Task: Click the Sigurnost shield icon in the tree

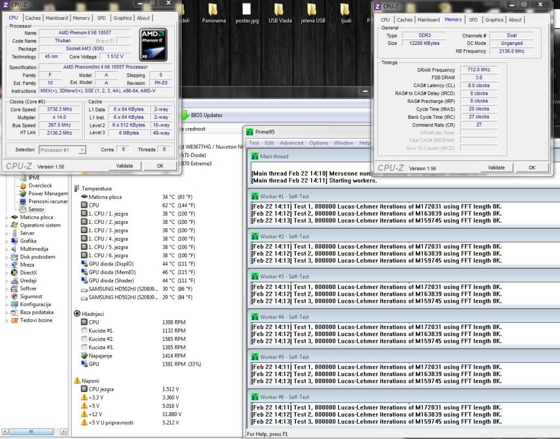Action: (14, 296)
